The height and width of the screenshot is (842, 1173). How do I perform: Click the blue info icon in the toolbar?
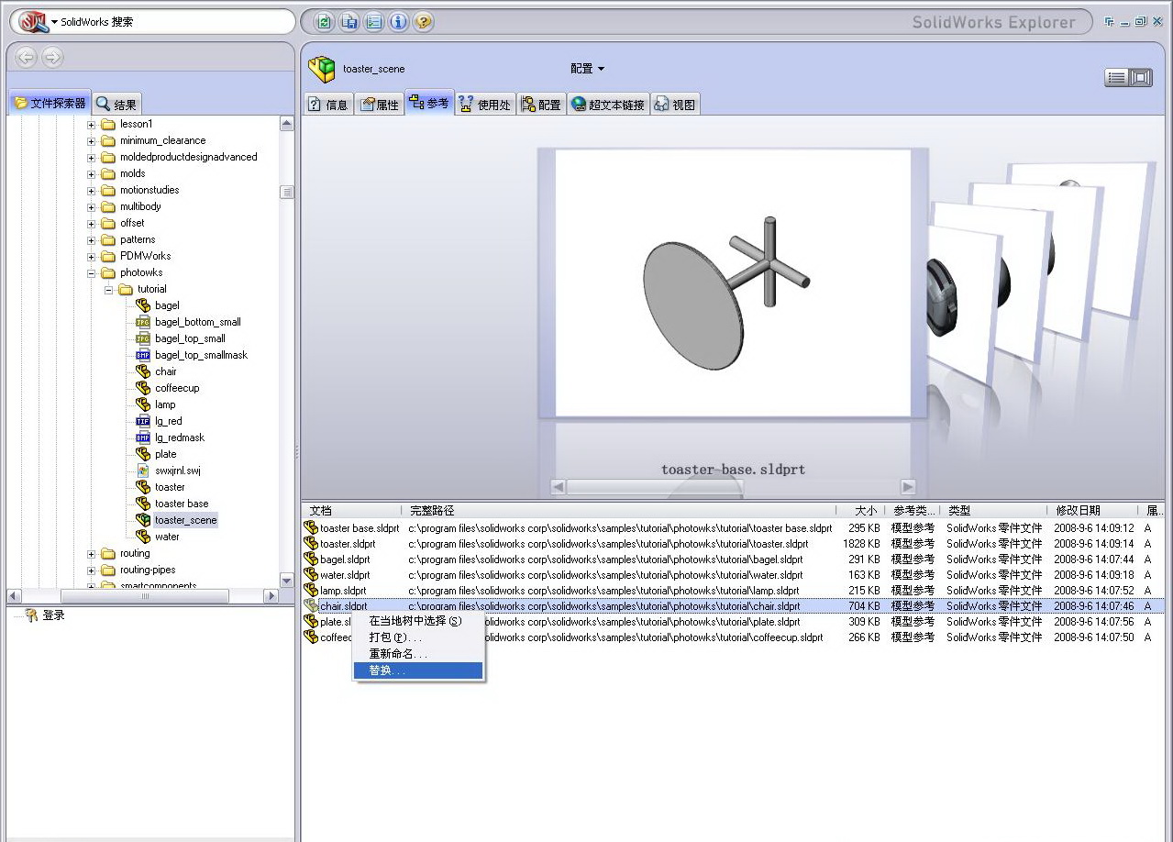pyautogui.click(x=398, y=22)
